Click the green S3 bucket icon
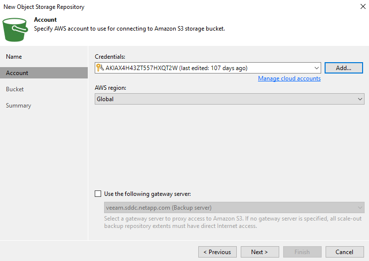 click(16, 29)
